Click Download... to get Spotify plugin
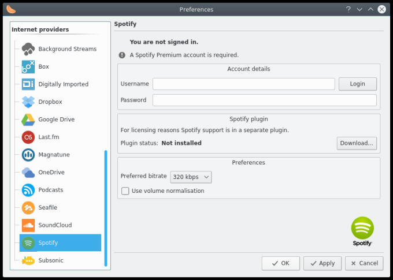The width and height of the screenshot is (393, 280). coord(357,143)
